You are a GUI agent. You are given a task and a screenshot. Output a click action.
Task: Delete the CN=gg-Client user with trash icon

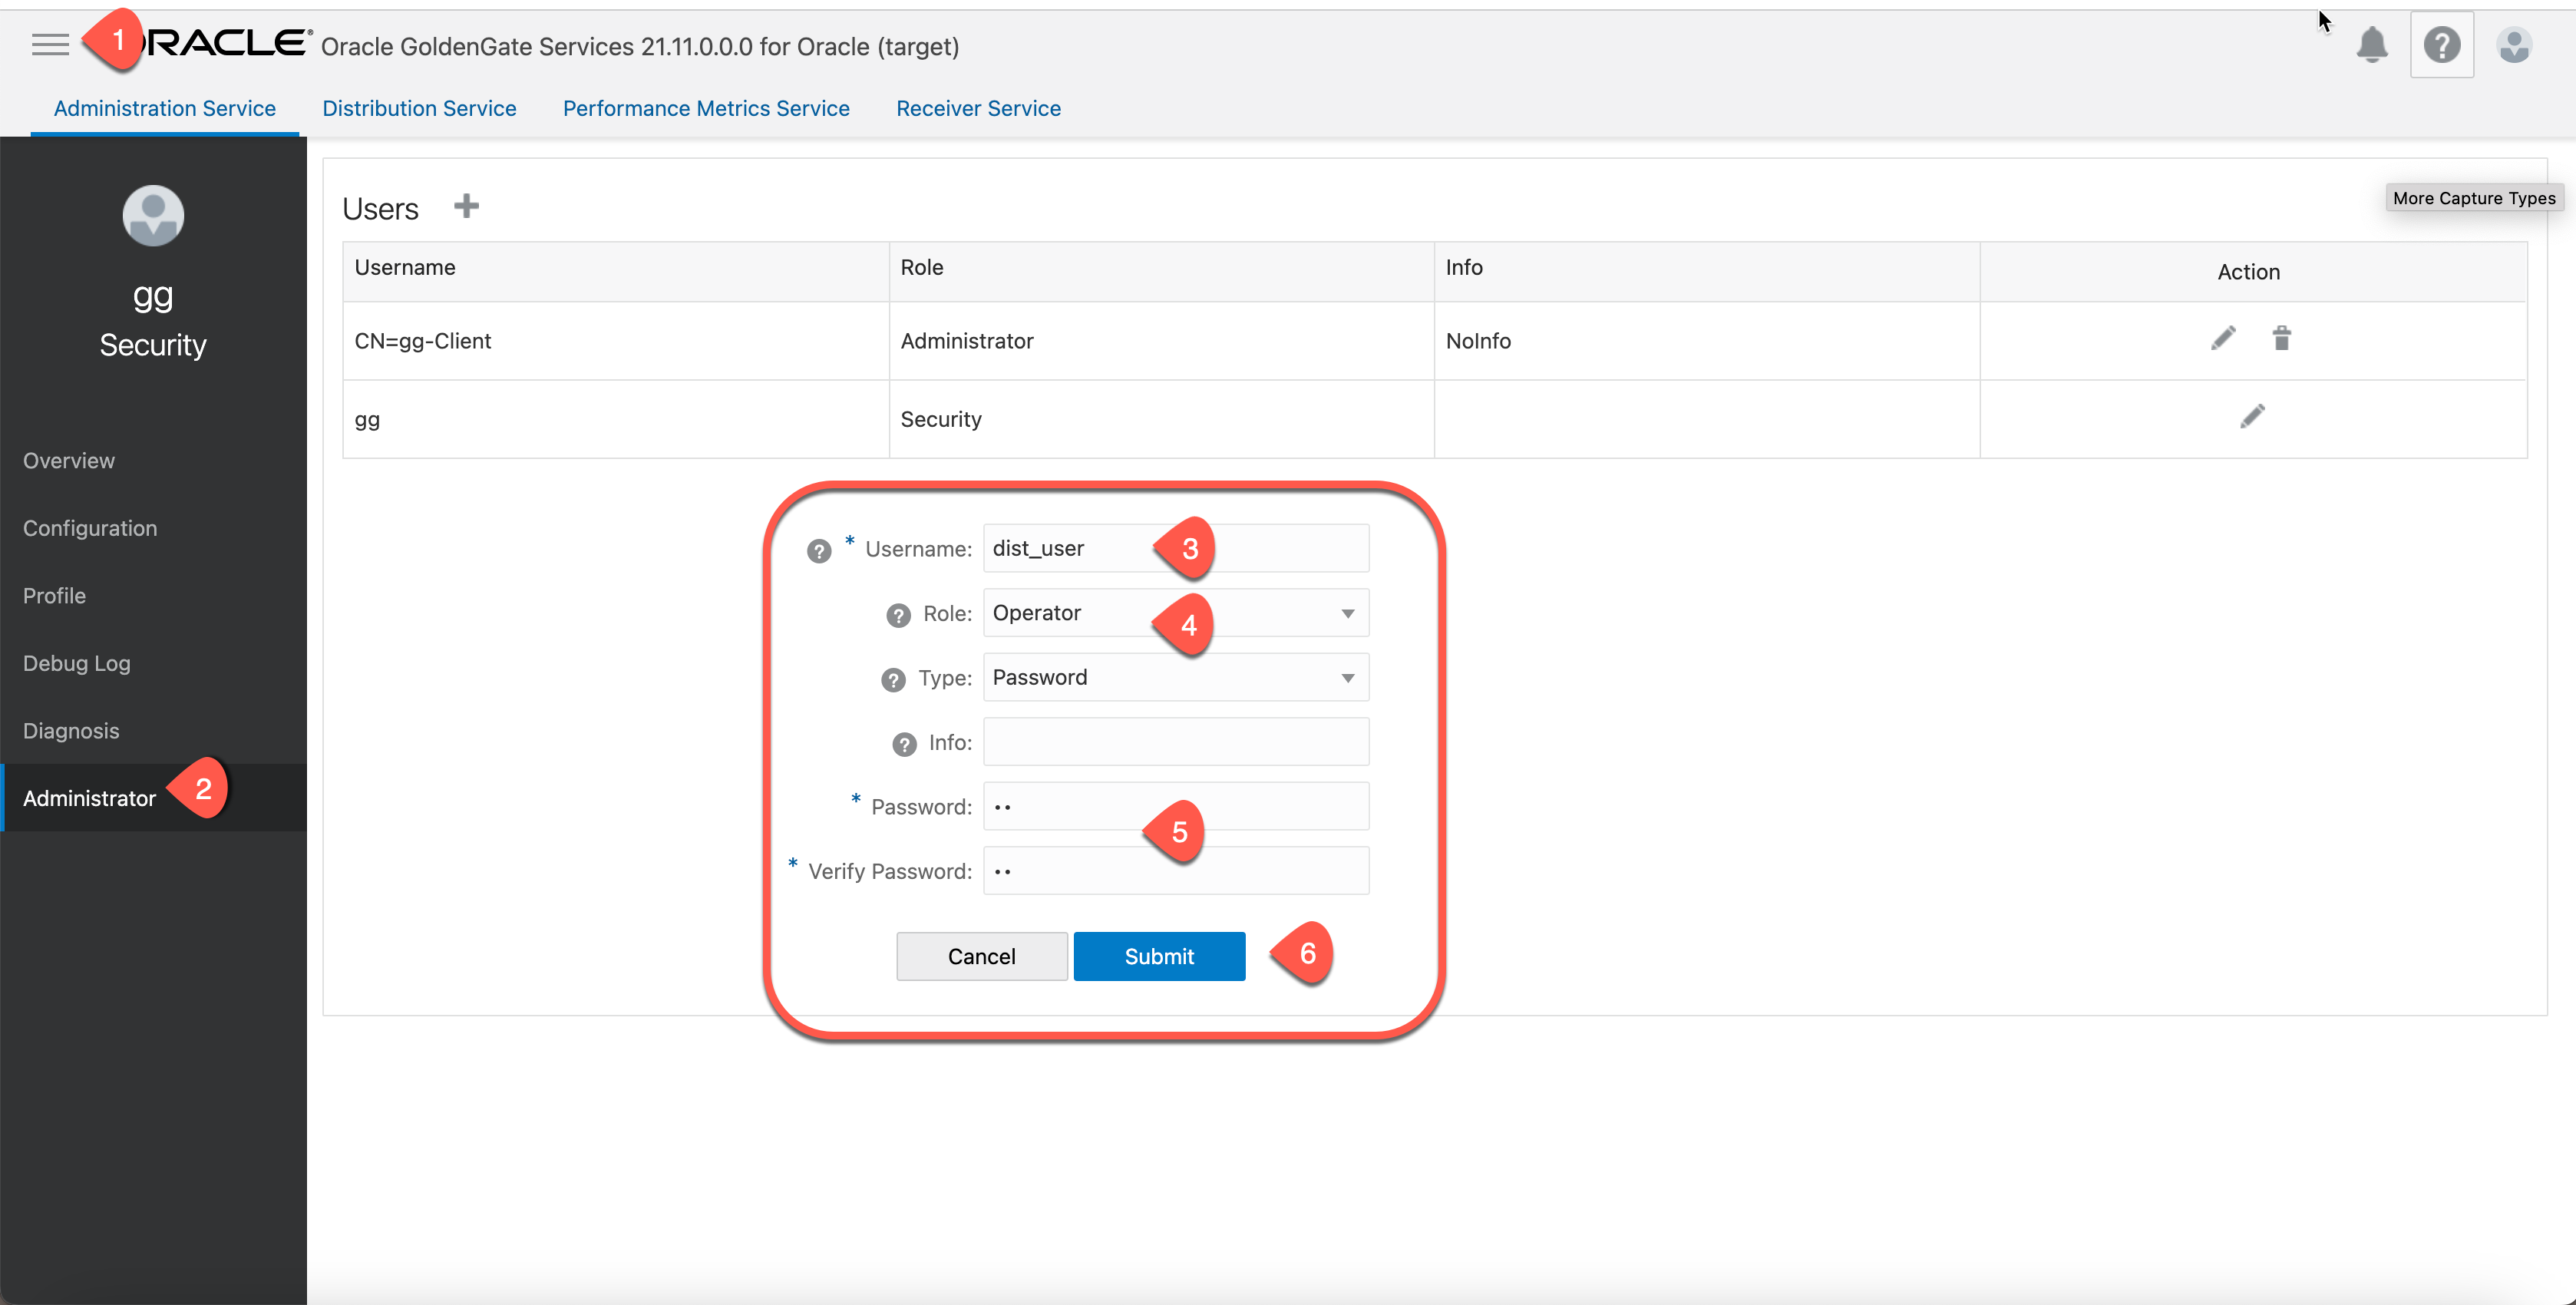click(2281, 339)
